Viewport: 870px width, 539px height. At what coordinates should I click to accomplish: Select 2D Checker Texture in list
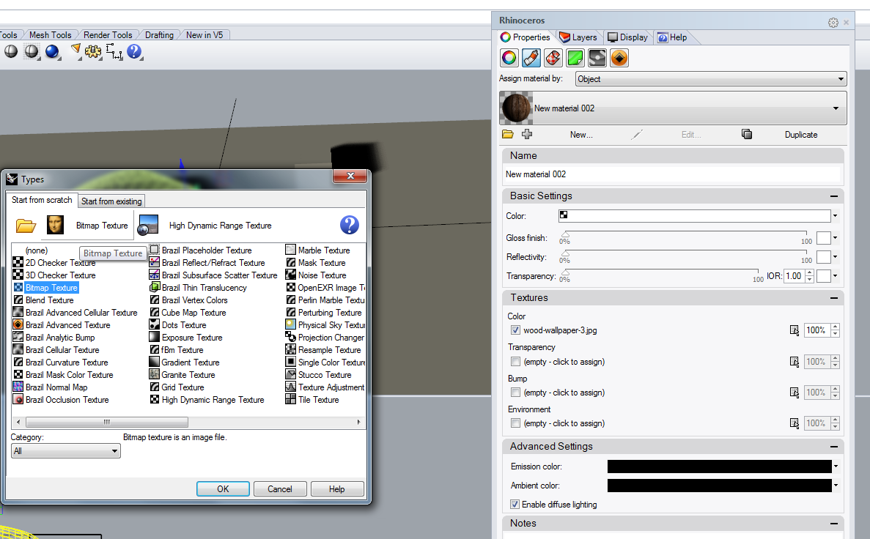[54, 263]
